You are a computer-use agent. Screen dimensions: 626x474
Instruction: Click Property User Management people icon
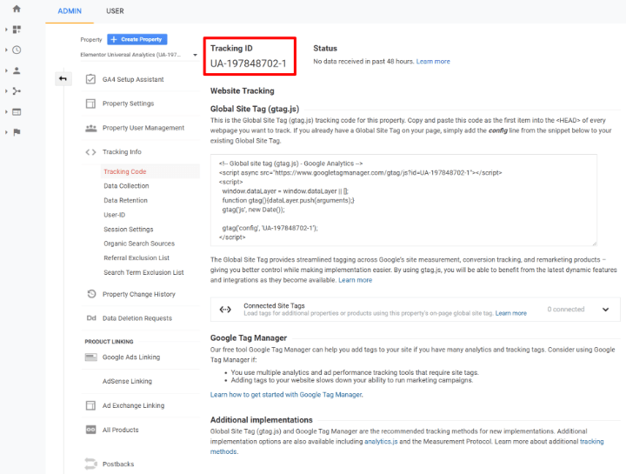coord(90,128)
